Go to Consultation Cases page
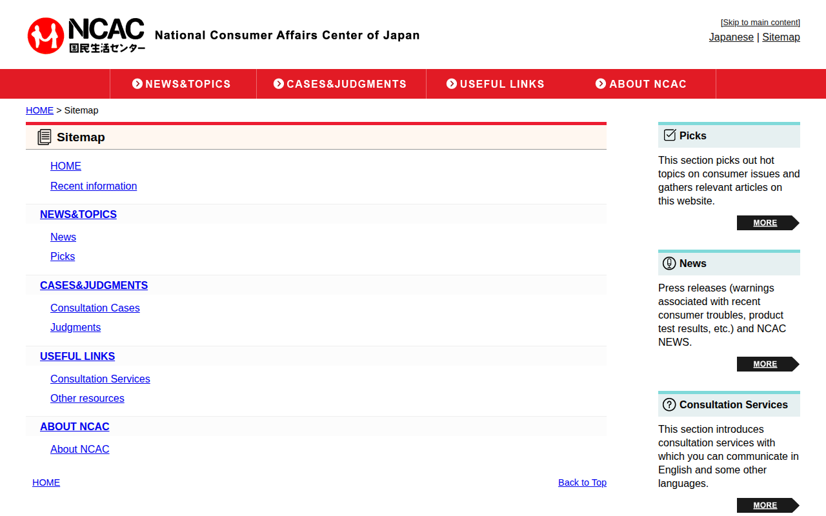This screenshot has width=826, height=516. (95, 308)
